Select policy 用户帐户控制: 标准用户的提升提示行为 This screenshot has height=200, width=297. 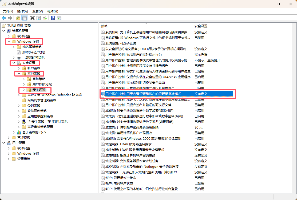pyautogui.click(x=133, y=54)
